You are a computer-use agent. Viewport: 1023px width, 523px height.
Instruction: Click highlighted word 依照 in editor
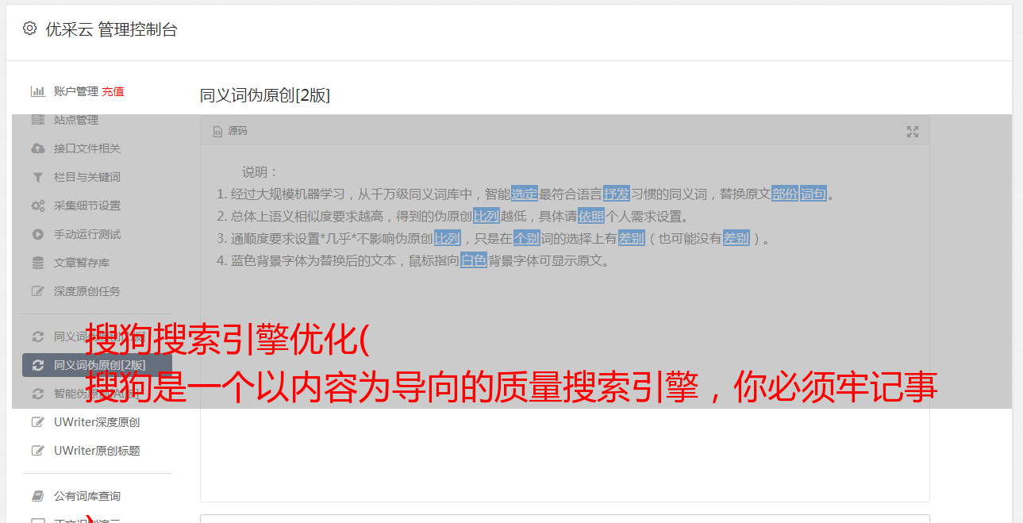tap(591, 216)
